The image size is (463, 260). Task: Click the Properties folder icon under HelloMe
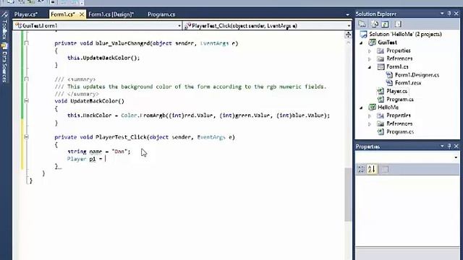point(381,116)
